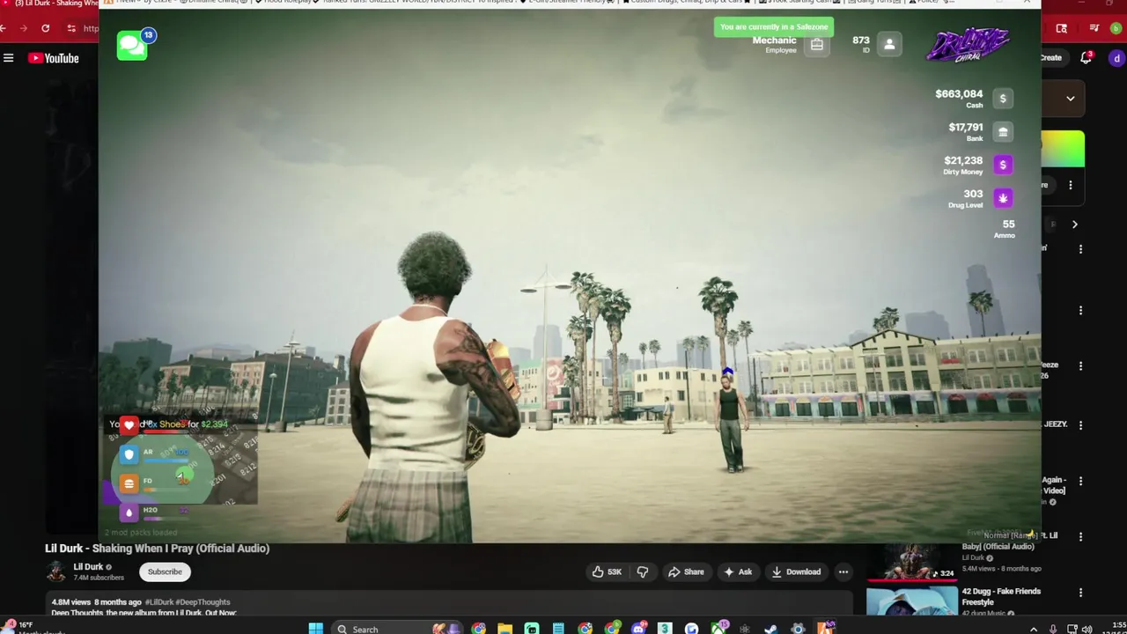This screenshot has width=1127, height=634.
Task: Open the options menu for the Lil Baby recommended video
Action: (1080, 536)
